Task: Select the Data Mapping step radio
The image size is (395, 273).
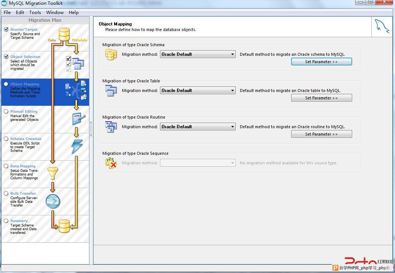Action: 6,166
